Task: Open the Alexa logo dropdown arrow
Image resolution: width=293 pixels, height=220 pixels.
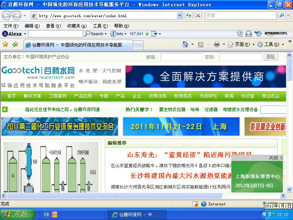Action: point(25,34)
